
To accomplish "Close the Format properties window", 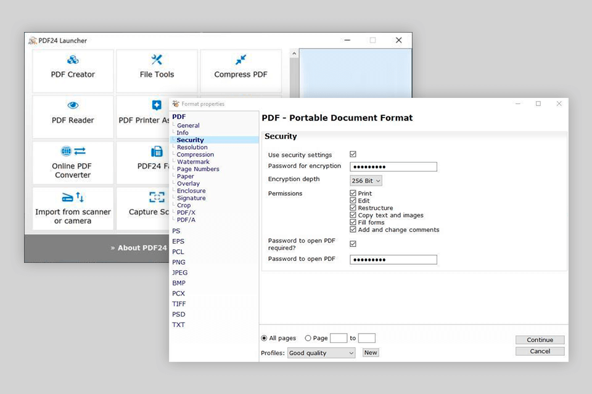I will (x=559, y=103).
